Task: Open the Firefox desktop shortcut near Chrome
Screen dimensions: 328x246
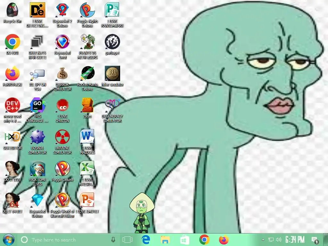Action: pyautogui.click(x=12, y=73)
